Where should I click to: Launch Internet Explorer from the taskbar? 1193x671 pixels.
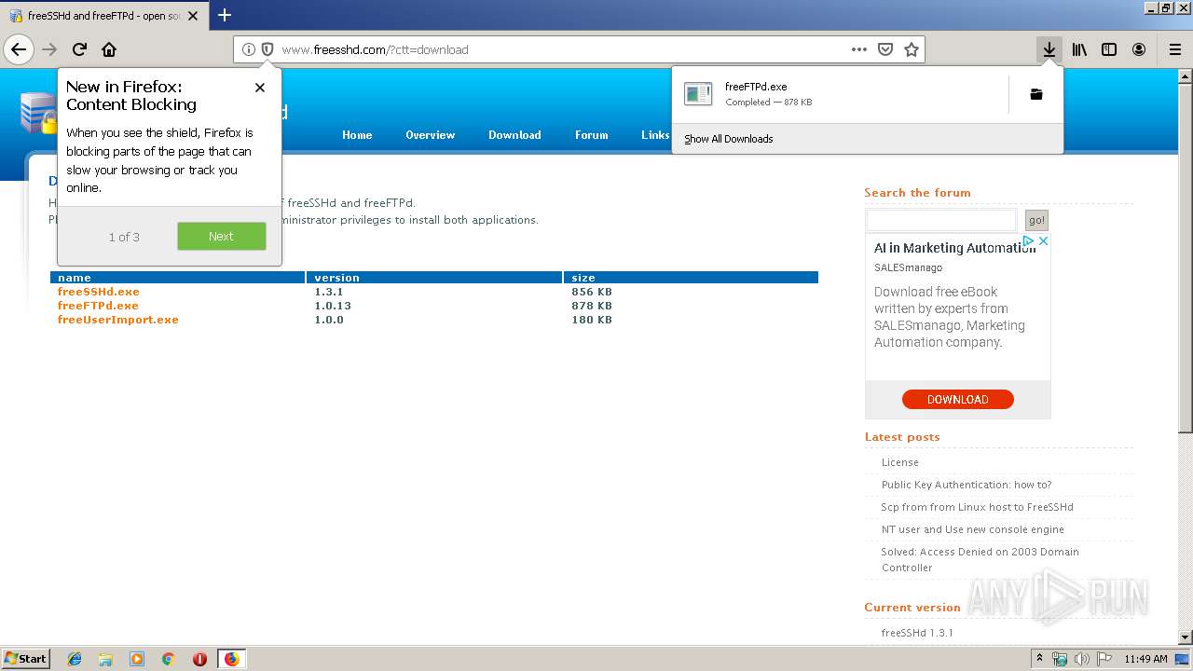coord(75,659)
